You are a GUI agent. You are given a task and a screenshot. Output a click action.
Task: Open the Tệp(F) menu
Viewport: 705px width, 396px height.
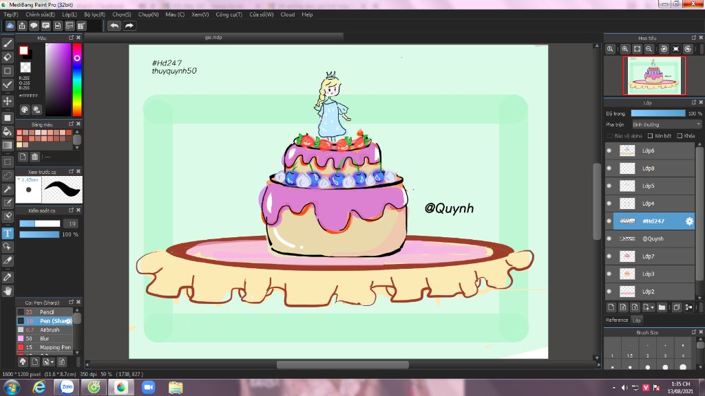click(11, 14)
